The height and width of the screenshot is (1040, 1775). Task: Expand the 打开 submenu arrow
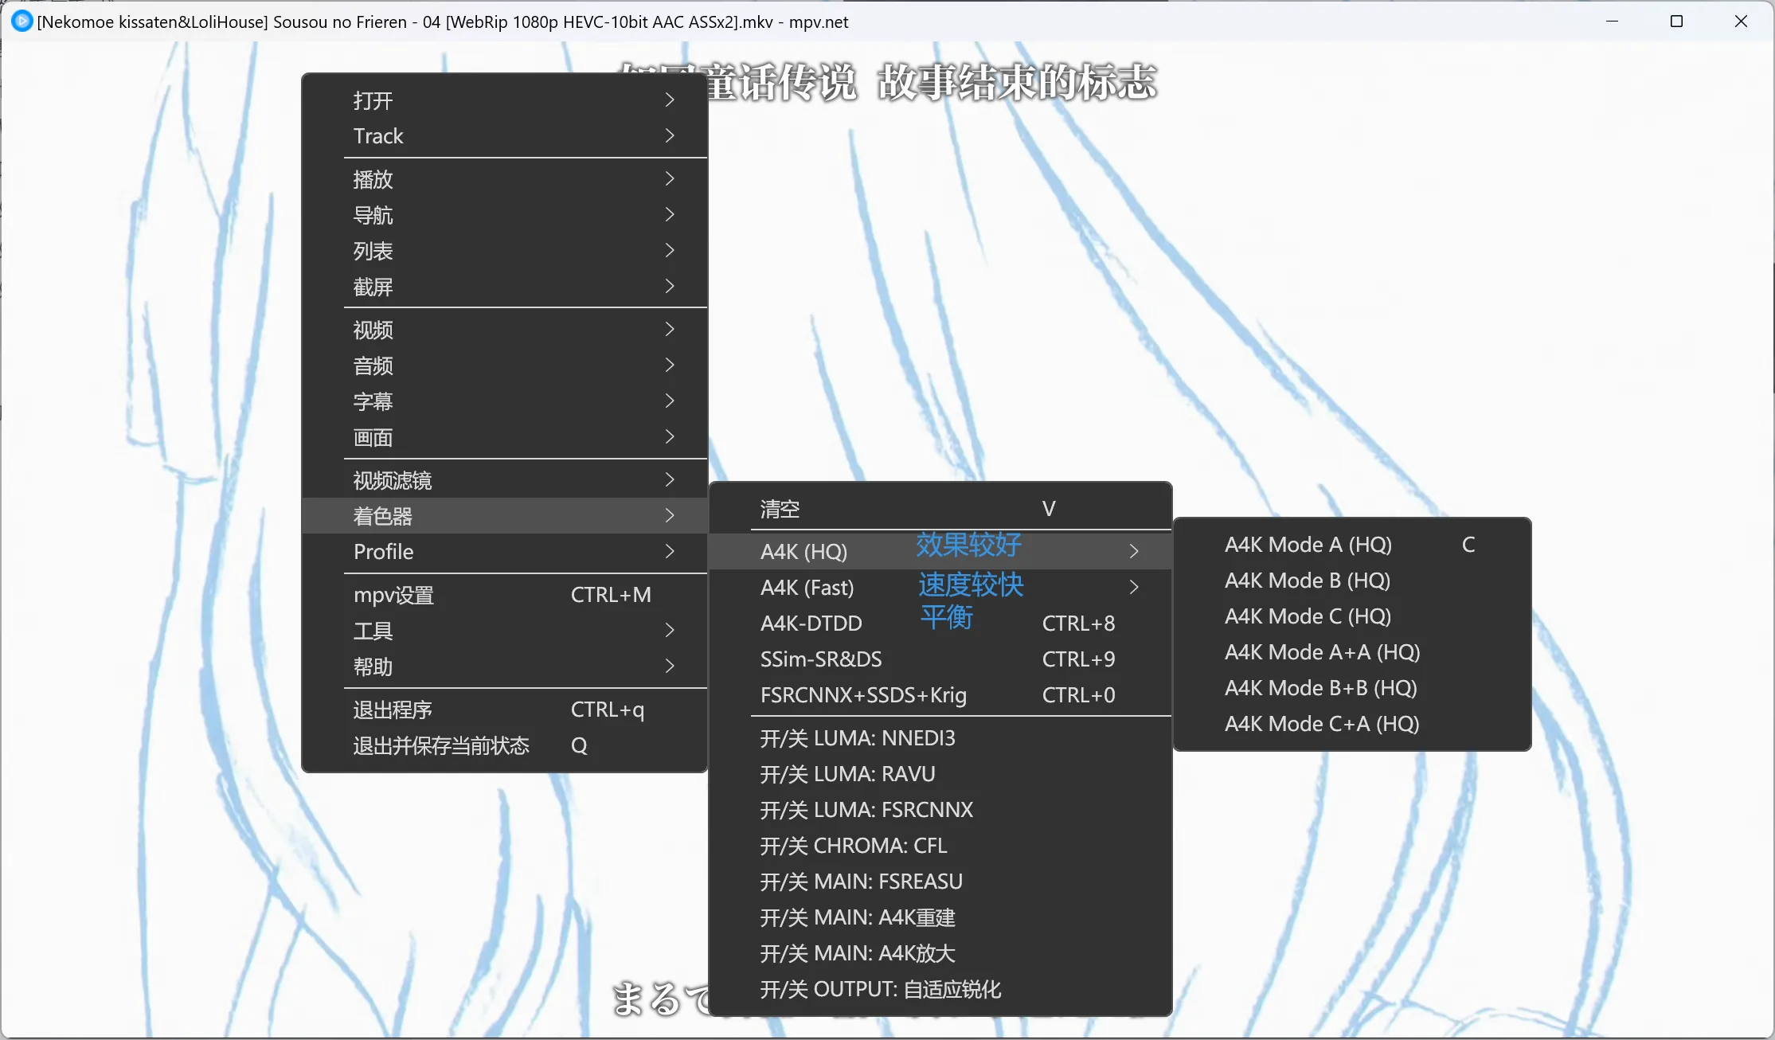point(669,100)
